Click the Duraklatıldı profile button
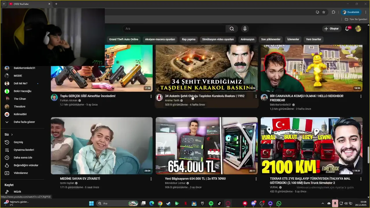The image size is (370, 208). click(351, 12)
